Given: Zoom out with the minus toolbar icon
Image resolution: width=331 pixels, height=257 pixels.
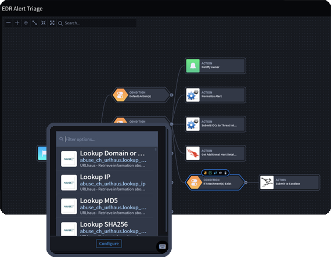Looking at the screenshot, I should click(x=9, y=23).
